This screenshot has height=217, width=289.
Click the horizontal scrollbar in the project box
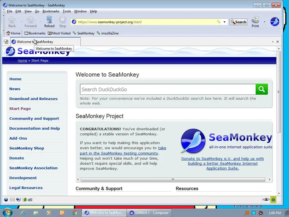173,179
